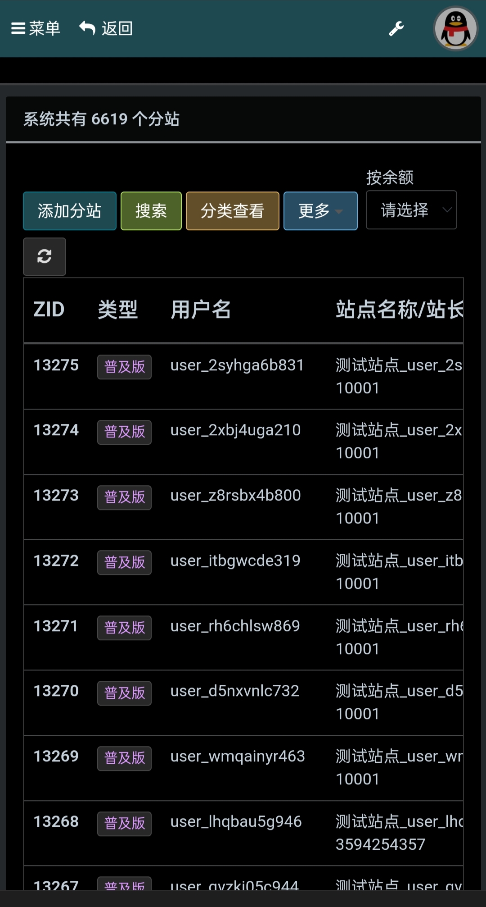
Task: Open the 请选择 balance sort dropdown
Action: tap(411, 210)
